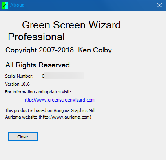Click the "Version 10.6" text
166x160 pixels.
[17, 84]
